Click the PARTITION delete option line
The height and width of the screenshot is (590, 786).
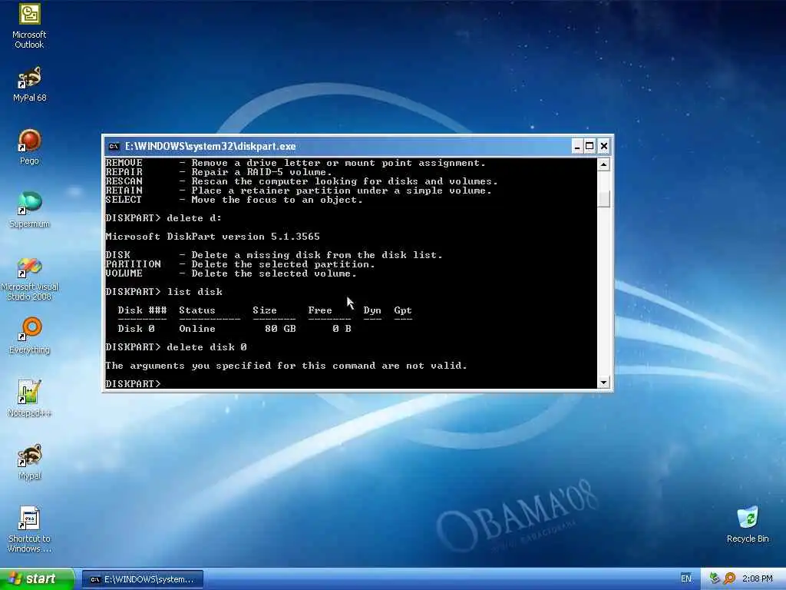click(240, 264)
